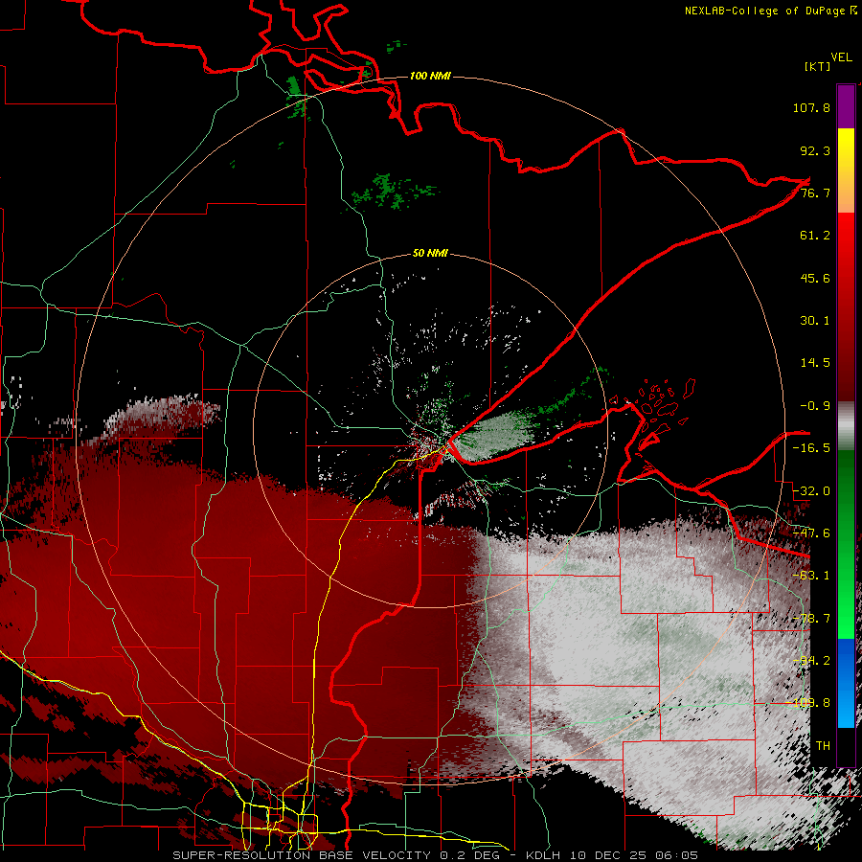Click the 100 NMI range ring label
The height and width of the screenshot is (862, 862).
click(x=430, y=76)
